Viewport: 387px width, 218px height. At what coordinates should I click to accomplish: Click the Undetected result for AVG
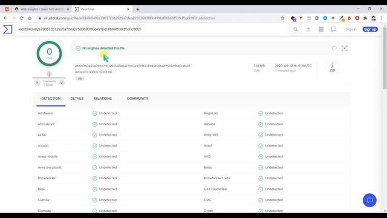(x=274, y=156)
